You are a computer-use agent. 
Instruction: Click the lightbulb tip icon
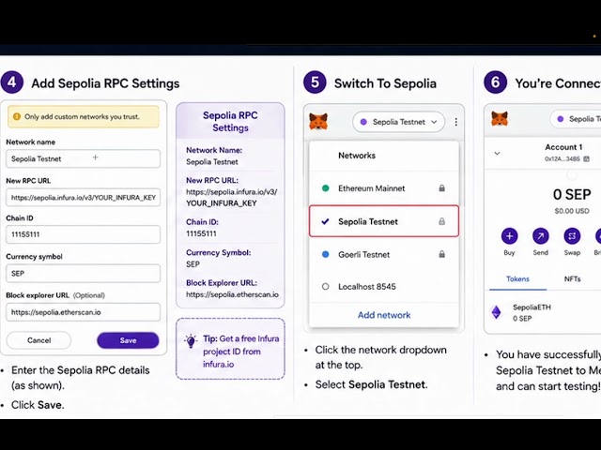[x=191, y=341]
